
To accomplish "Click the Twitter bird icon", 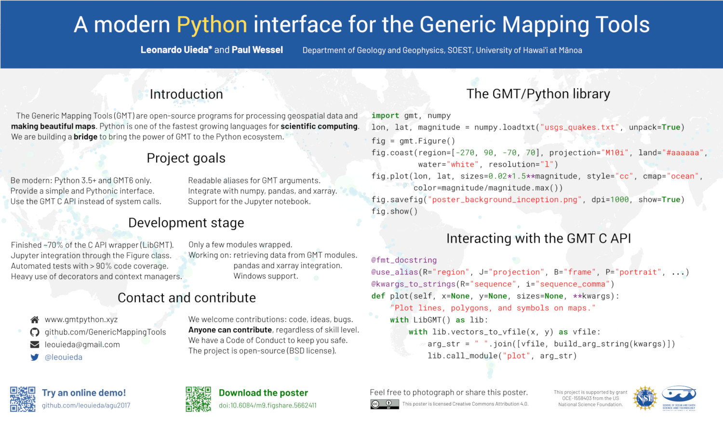I will (35, 357).
